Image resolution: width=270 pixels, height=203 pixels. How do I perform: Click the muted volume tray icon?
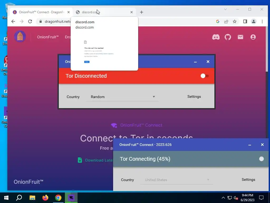point(236,198)
